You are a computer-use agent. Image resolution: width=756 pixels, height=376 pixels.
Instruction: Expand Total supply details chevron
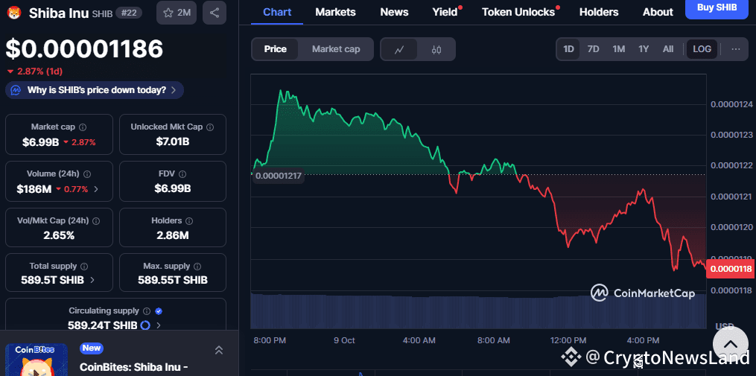92,280
